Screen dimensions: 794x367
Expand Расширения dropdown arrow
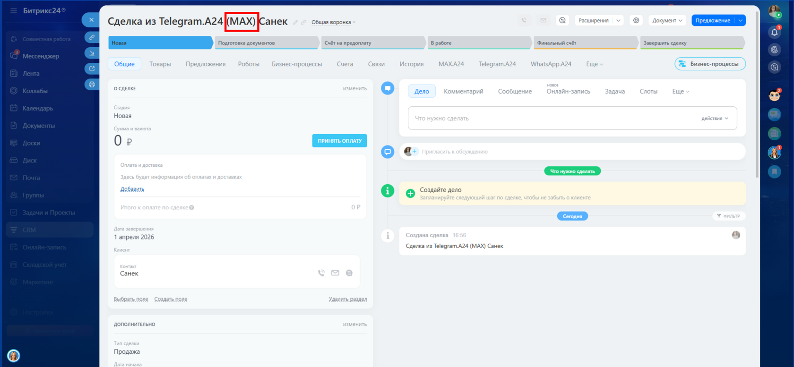618,20
